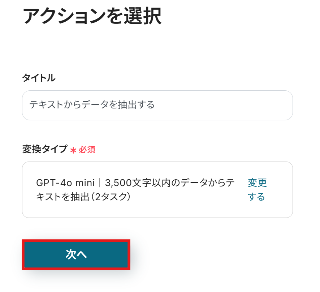Click empty area right of title text
320x292 pixels.
(224, 105)
